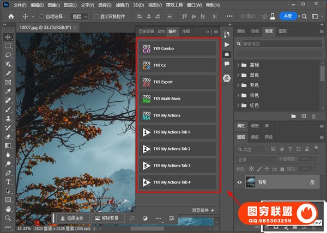This screenshot has height=233, width=327.
Task: Click the gradient search input field
Action: 280,45
